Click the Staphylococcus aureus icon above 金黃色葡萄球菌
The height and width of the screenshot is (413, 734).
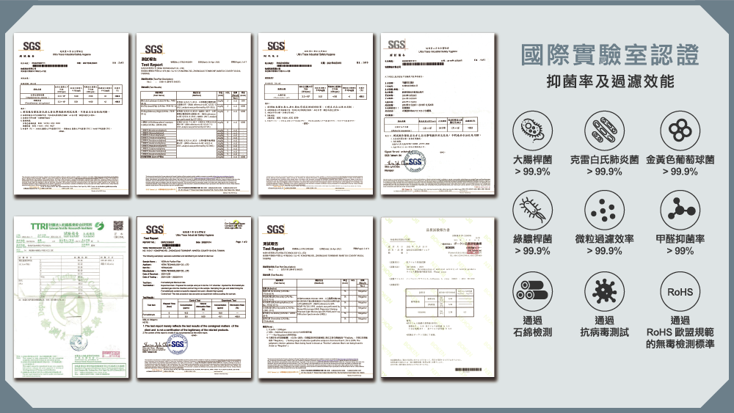(680, 131)
